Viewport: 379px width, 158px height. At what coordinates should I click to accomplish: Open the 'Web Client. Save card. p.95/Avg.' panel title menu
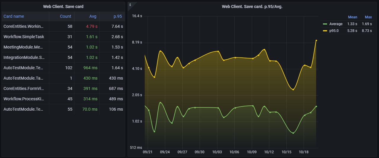(252, 7)
